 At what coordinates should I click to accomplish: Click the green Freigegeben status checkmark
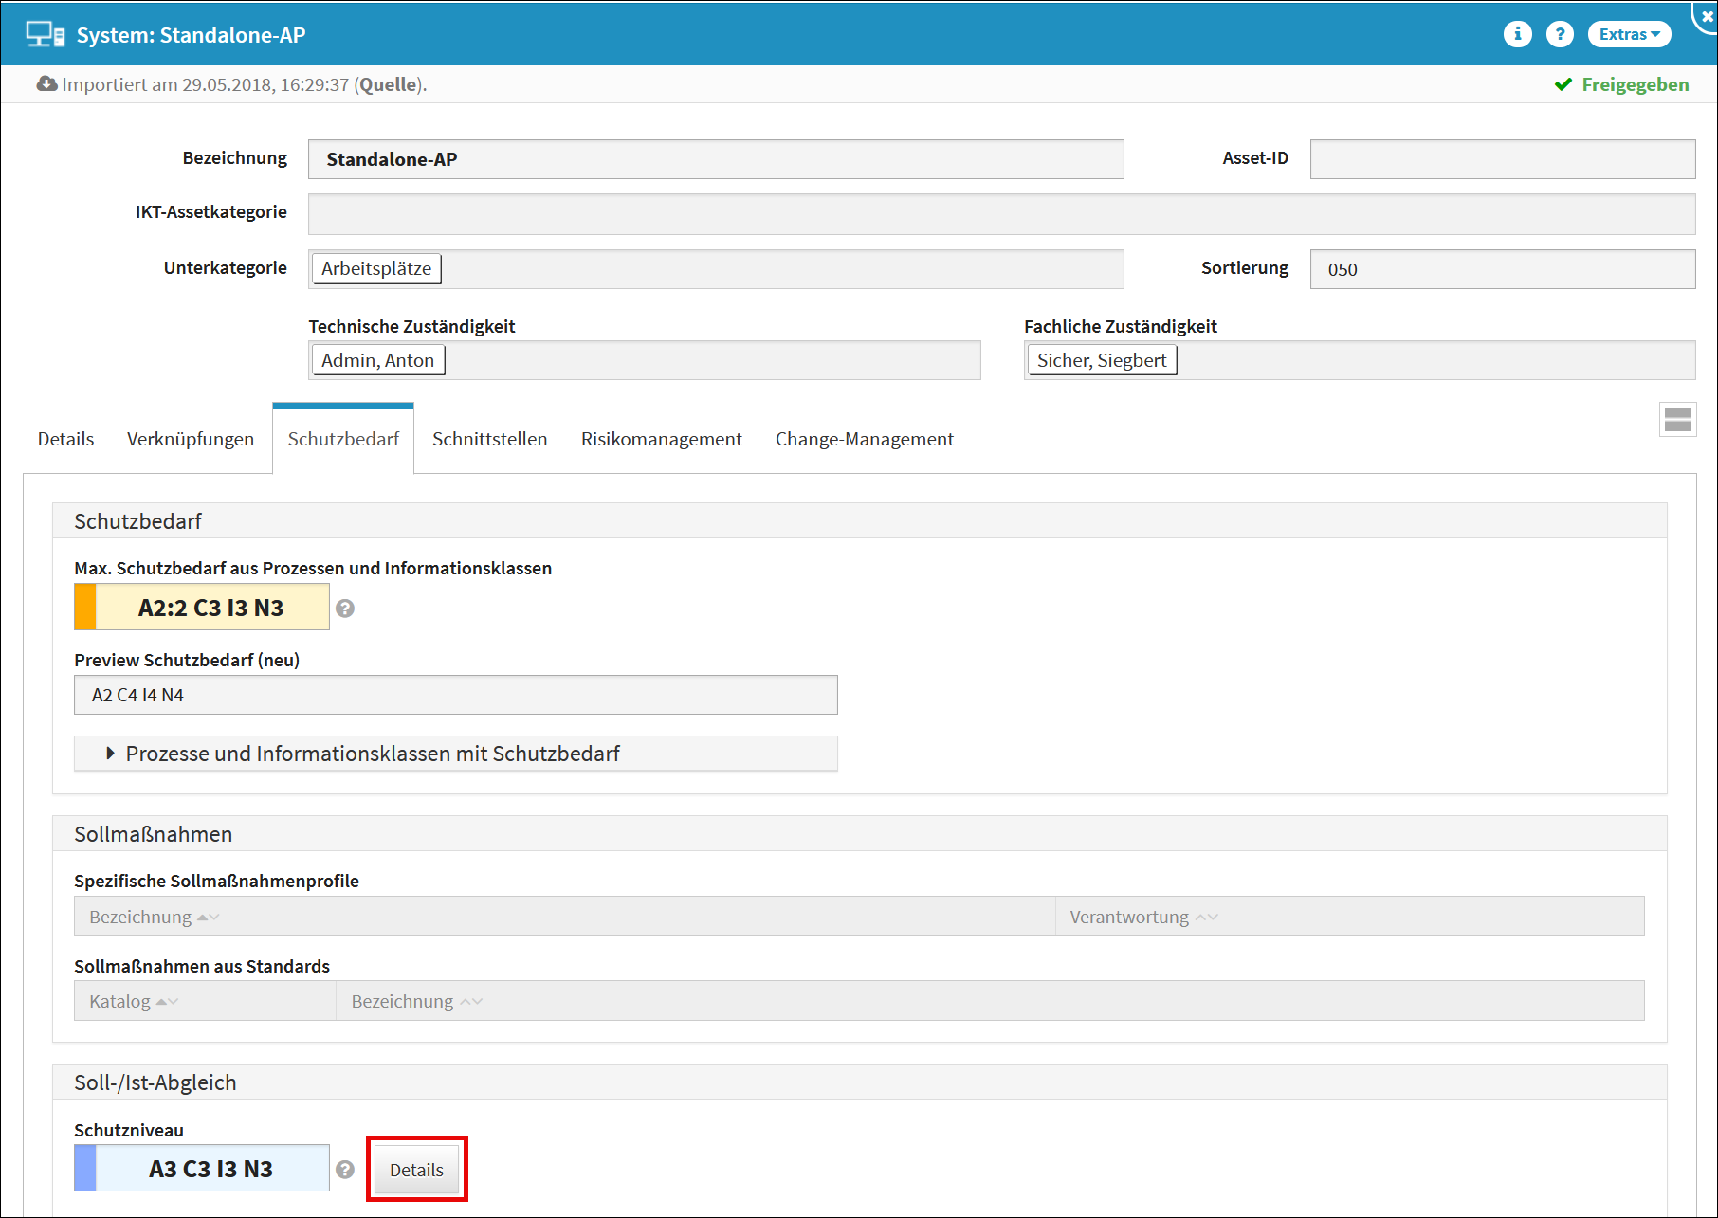(1563, 85)
